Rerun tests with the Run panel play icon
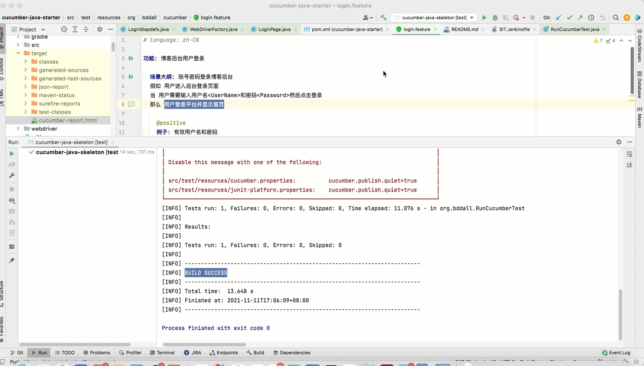Image resolution: width=644 pixels, height=366 pixels. click(12, 154)
